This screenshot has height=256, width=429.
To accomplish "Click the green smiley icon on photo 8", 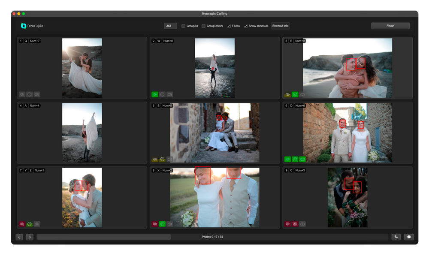I will tap(162, 224).
